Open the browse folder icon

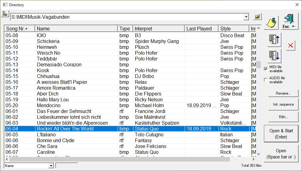point(257,17)
